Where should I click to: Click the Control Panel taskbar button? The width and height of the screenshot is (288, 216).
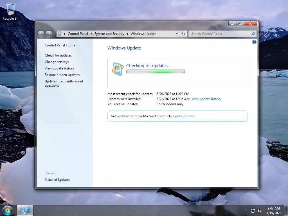coord(25,210)
